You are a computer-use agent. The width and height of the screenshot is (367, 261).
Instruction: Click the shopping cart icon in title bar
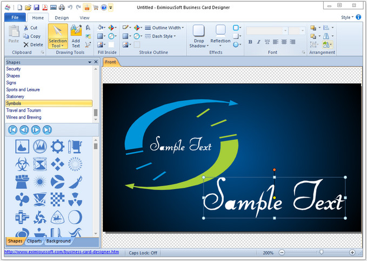pyautogui.click(x=95, y=8)
